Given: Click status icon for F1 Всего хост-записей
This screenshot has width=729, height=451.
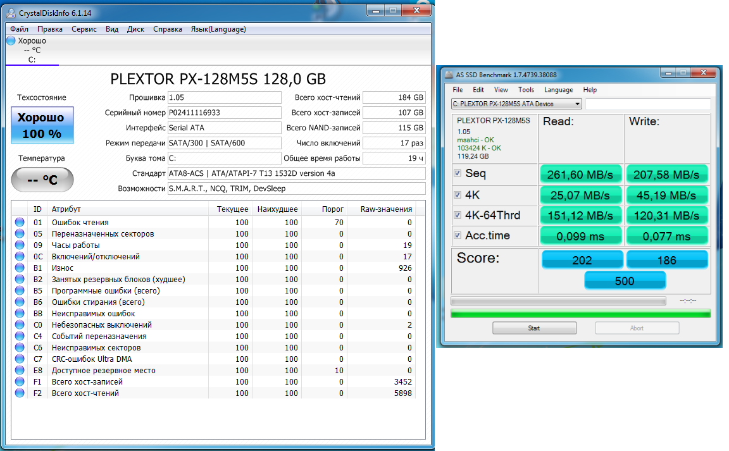Looking at the screenshot, I should tap(20, 381).
